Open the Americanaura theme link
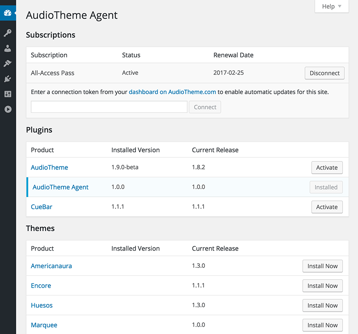This screenshot has height=334, width=358. pyautogui.click(x=51, y=266)
